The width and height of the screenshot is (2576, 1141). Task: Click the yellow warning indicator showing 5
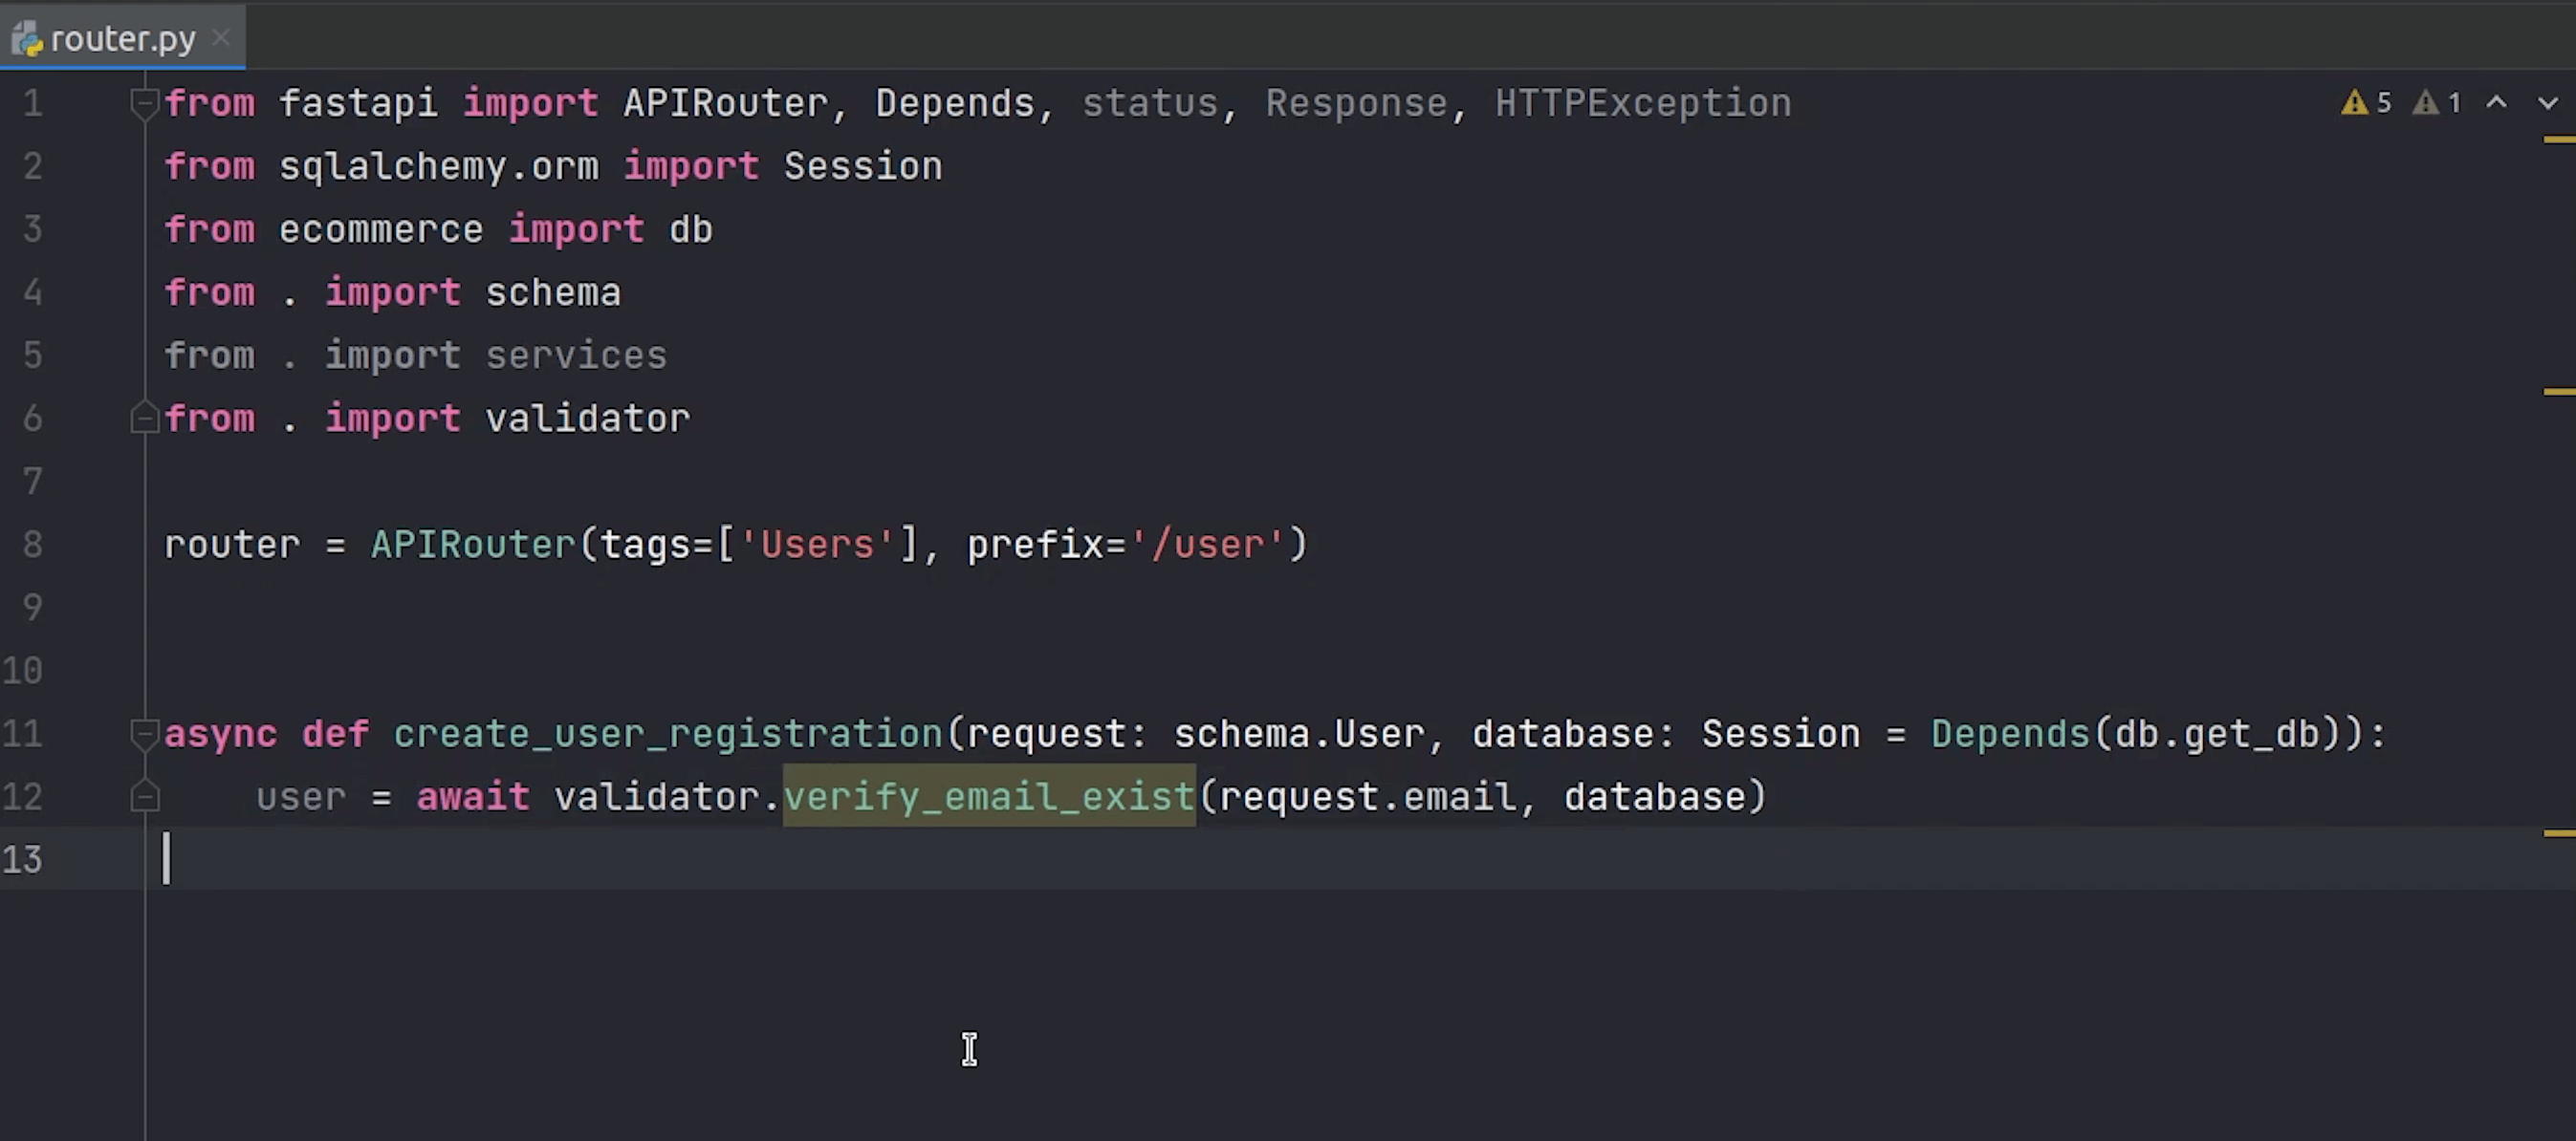(x=2366, y=103)
